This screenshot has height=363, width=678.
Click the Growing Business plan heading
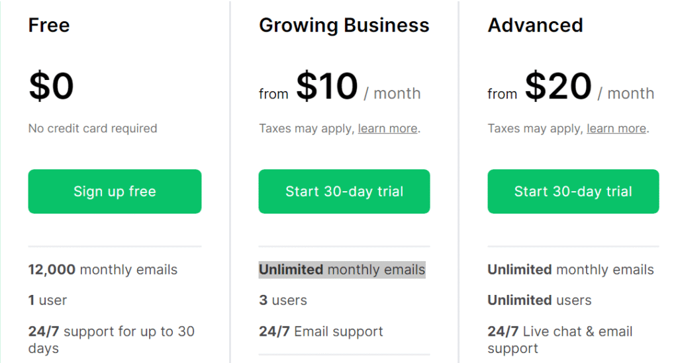pyautogui.click(x=344, y=26)
